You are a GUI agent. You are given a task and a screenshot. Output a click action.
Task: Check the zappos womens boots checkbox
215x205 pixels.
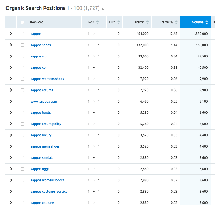[22, 180]
